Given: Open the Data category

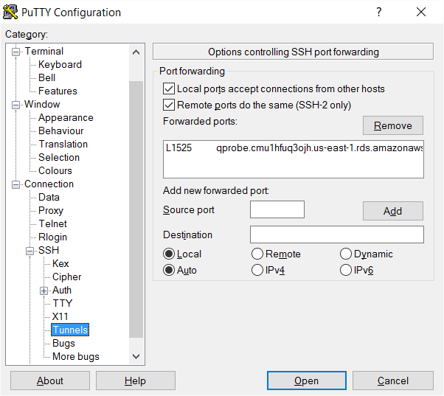Looking at the screenshot, I should 49,198.
